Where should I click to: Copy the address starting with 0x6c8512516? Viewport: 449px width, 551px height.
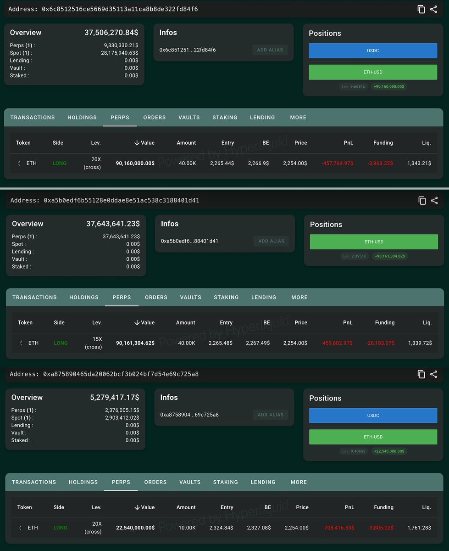(421, 9)
